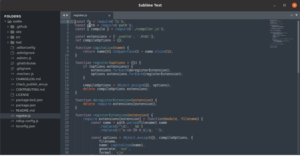Click the site folder icon
This screenshot has height=156, width=300.
click(x=12, y=32)
